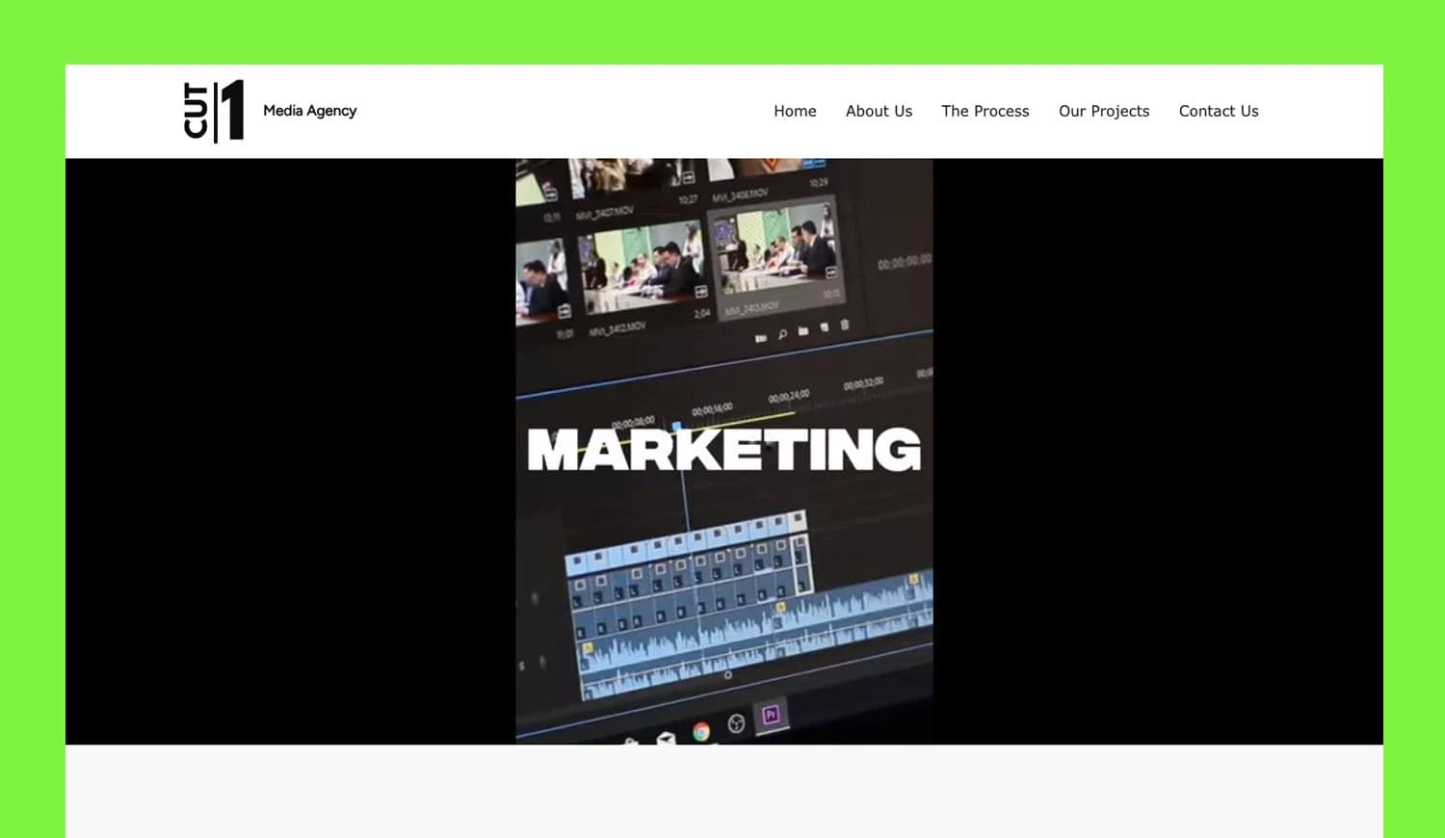Click the Contact Us link
This screenshot has width=1445, height=838.
(x=1218, y=111)
